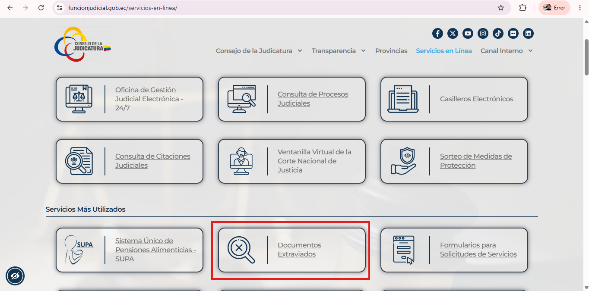The image size is (589, 291).
Task: Bookmark this page with the star icon
Action: click(501, 8)
